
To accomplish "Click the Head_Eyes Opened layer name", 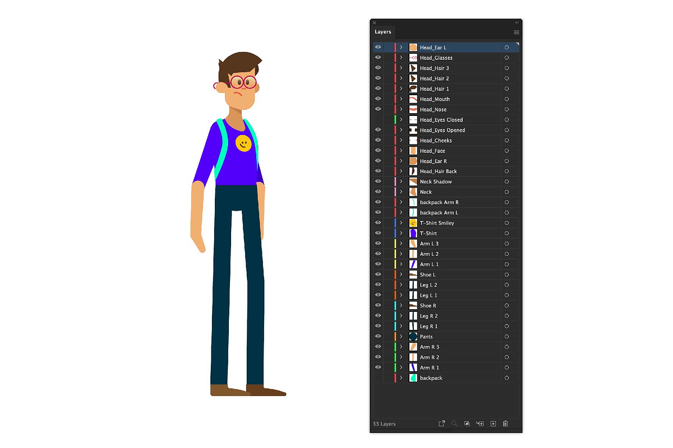I will click(x=442, y=130).
